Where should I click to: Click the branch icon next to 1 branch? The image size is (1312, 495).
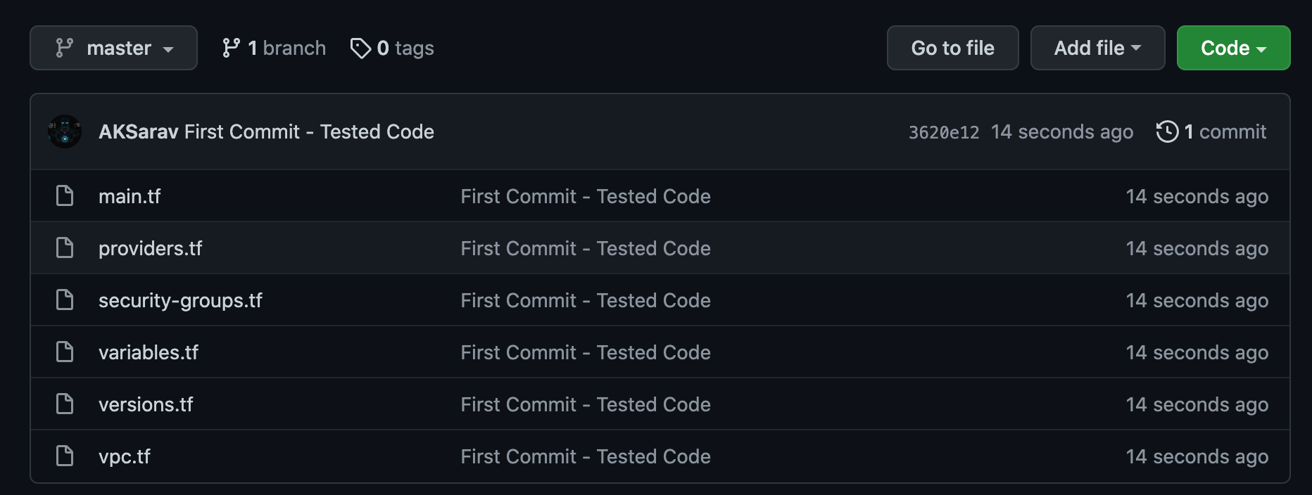pyautogui.click(x=231, y=48)
